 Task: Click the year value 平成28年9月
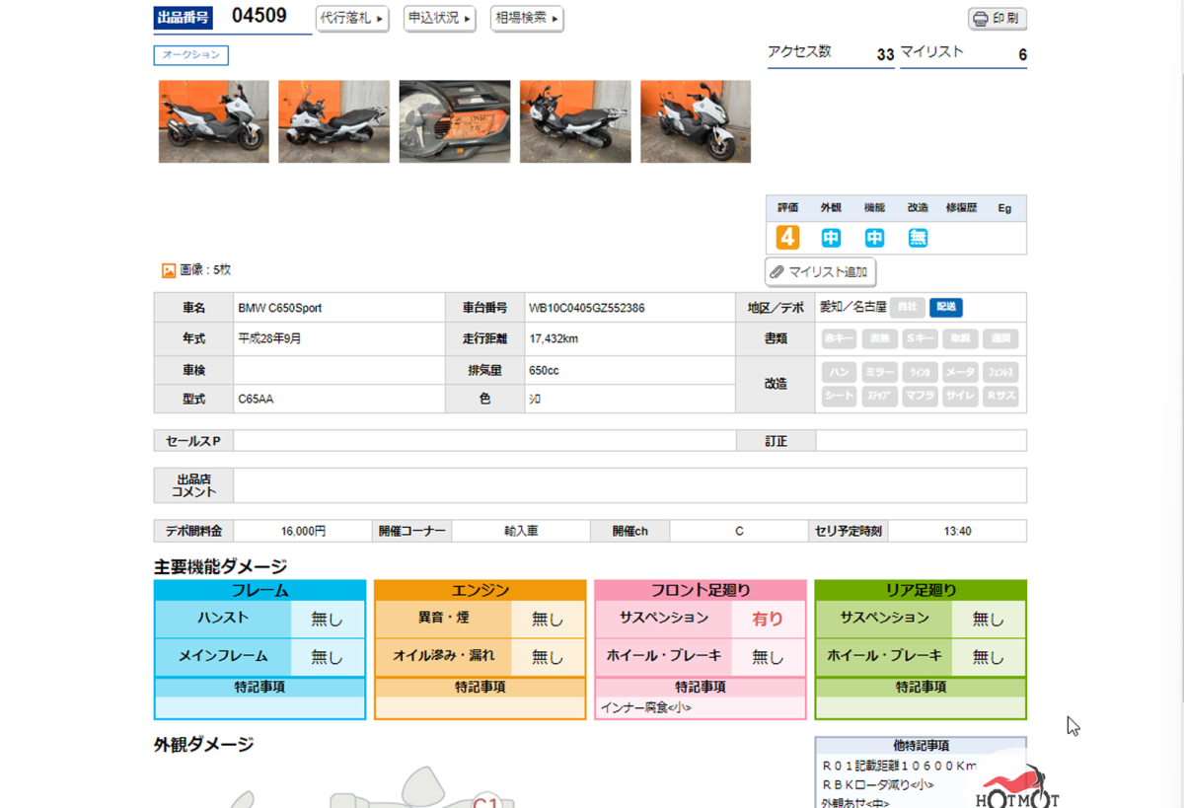click(269, 338)
